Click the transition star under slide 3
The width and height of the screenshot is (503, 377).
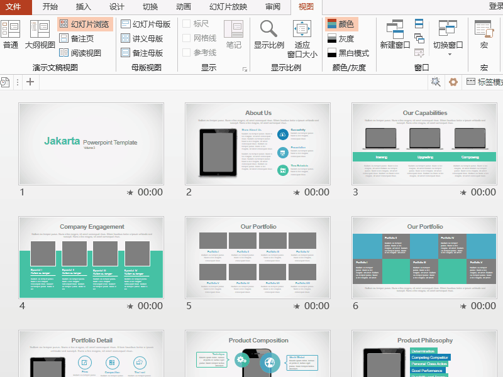[x=463, y=192]
